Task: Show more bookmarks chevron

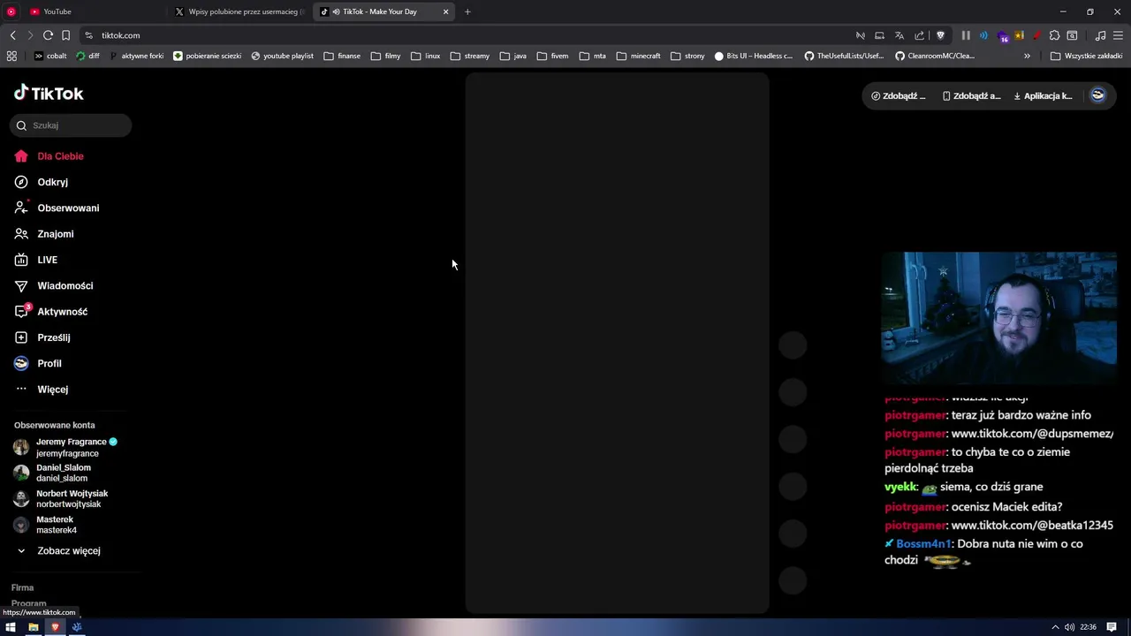Action: click(1027, 56)
